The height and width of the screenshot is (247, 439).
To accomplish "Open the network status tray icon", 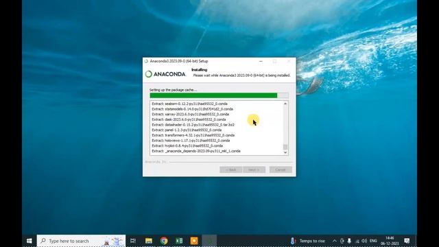I will [357, 241].
